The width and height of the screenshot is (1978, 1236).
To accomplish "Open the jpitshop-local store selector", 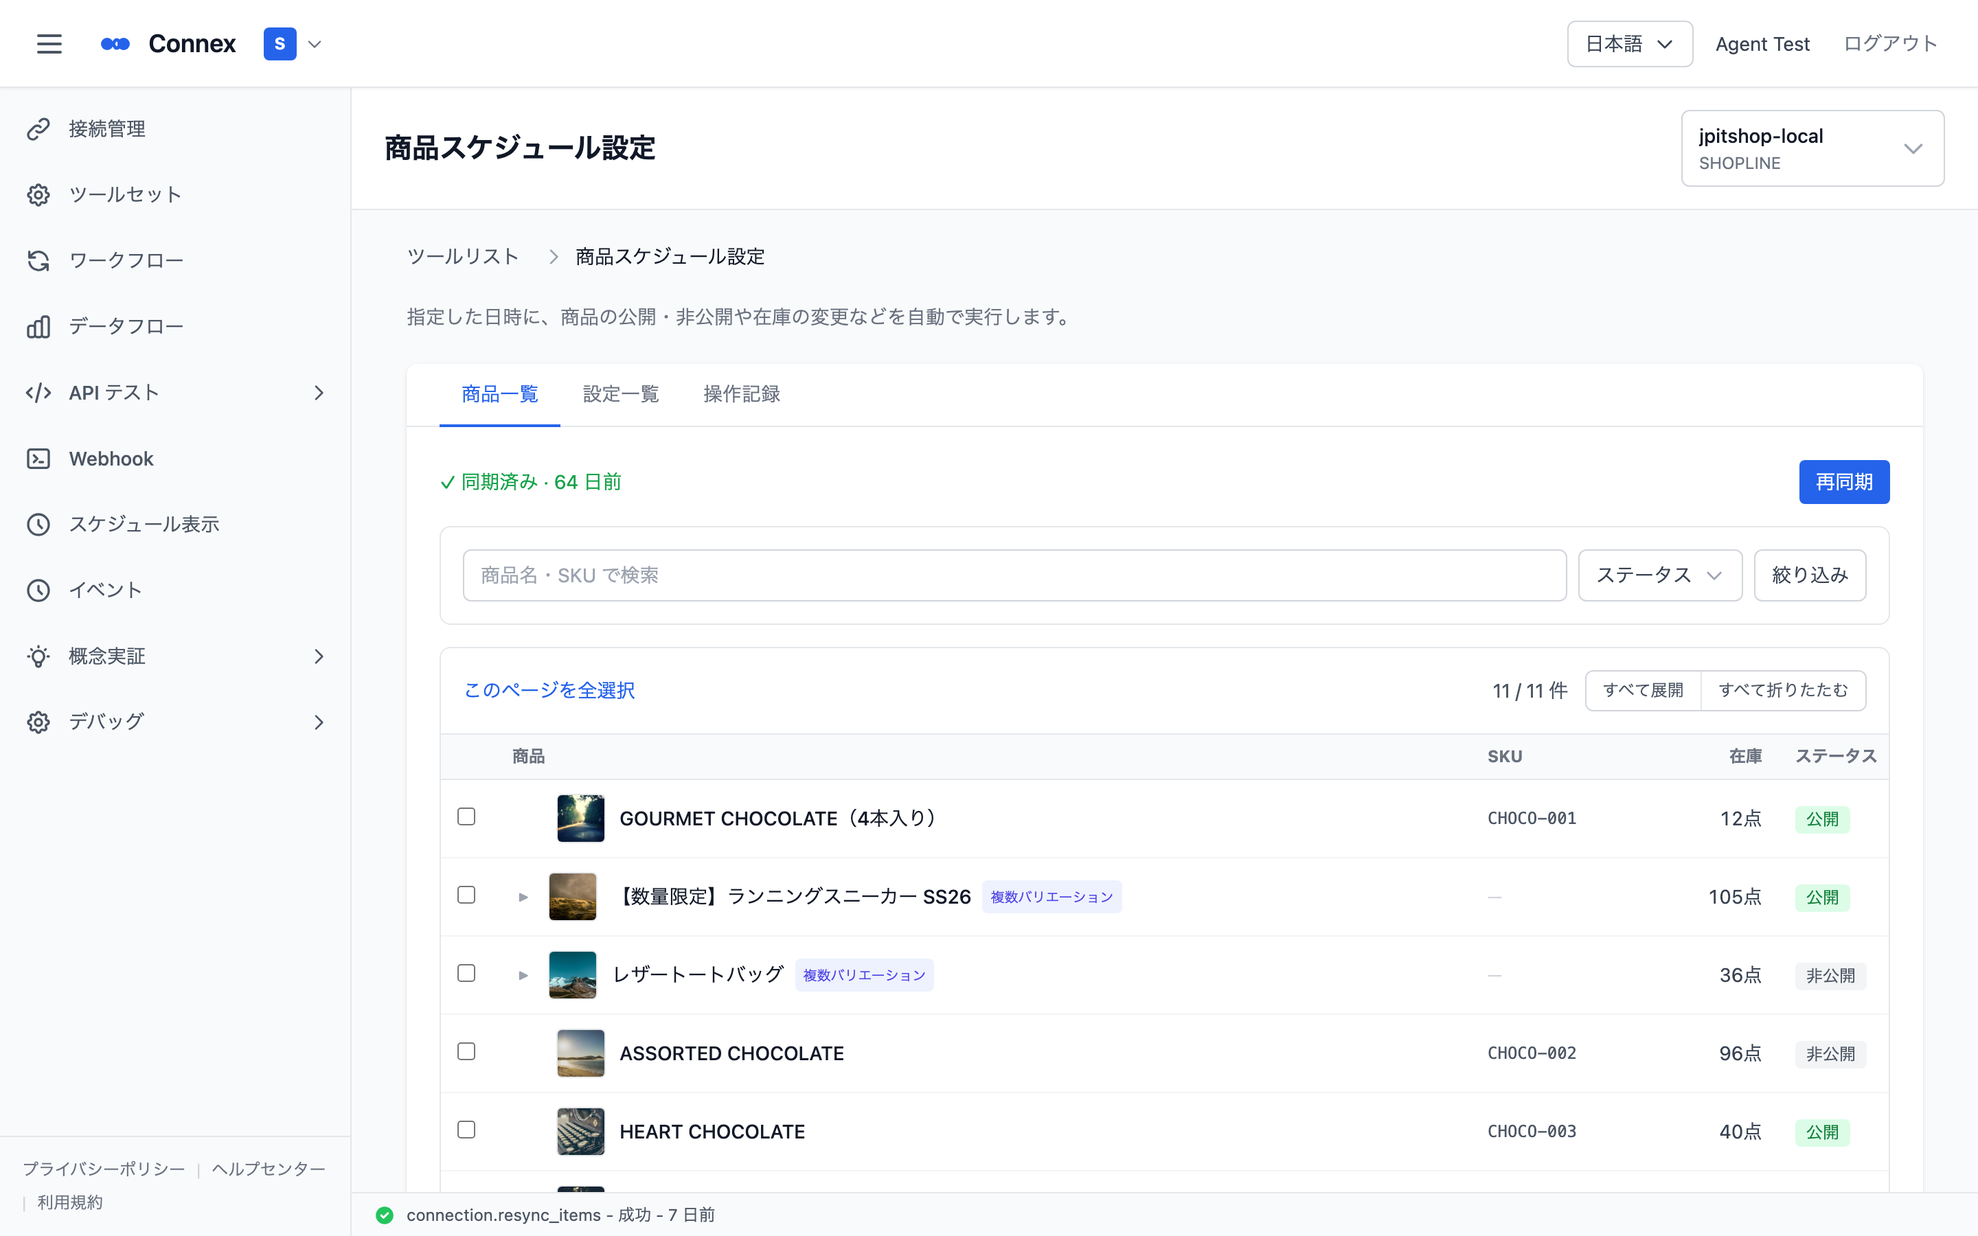I will (1812, 148).
